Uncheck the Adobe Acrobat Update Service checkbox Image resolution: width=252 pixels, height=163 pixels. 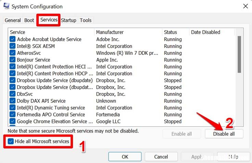13,39
